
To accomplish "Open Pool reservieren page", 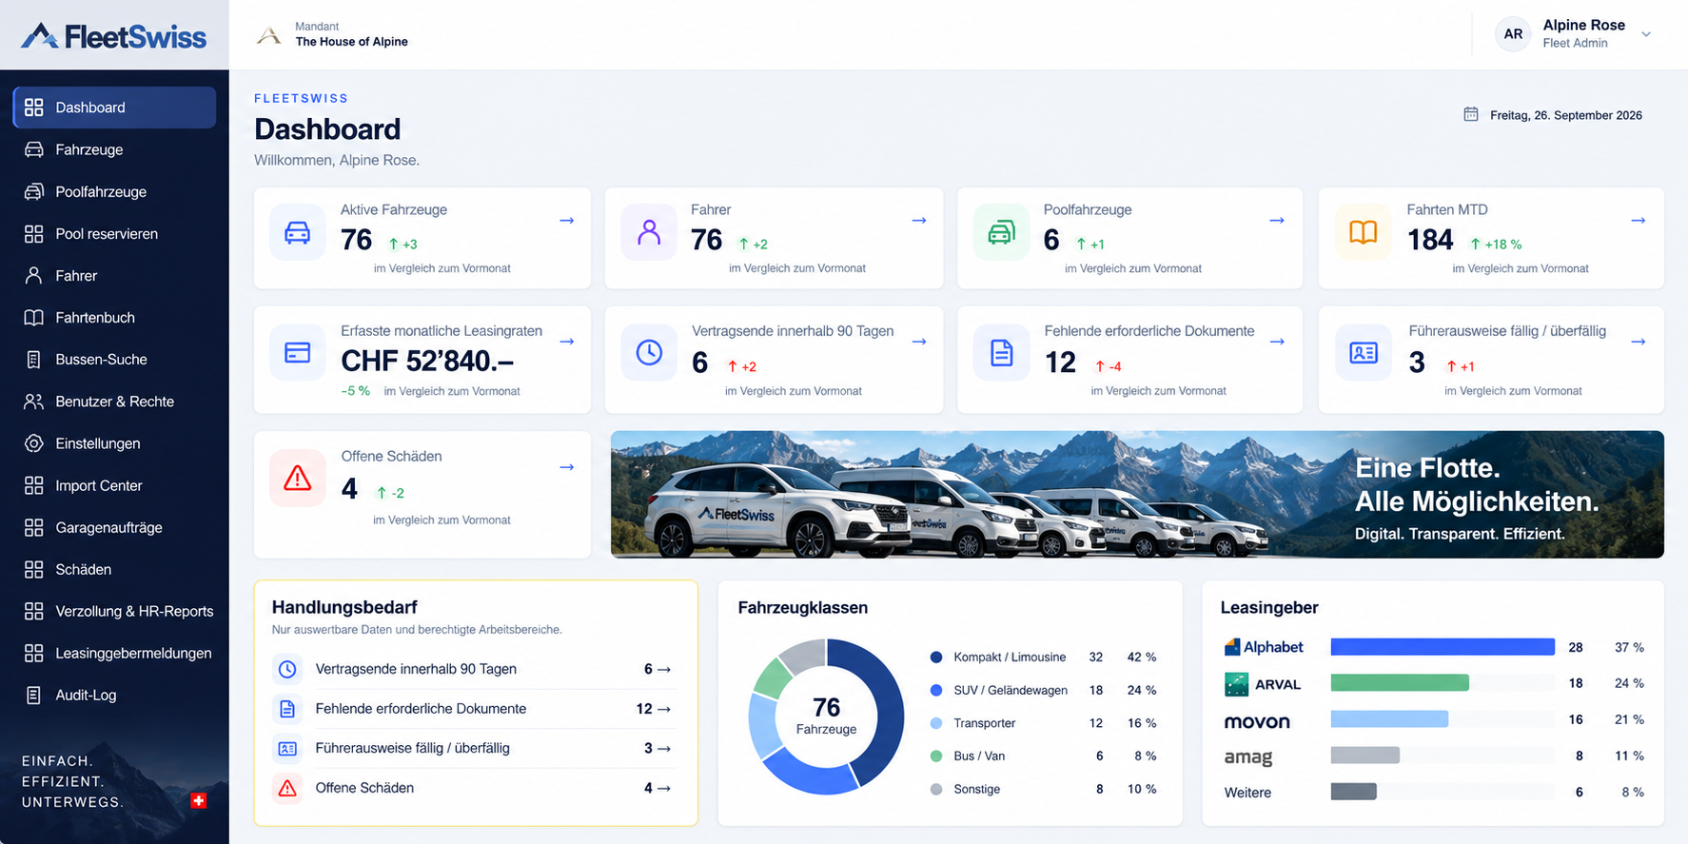I will (x=114, y=233).
